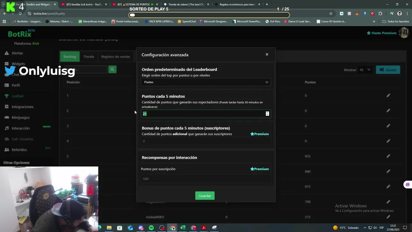The width and height of the screenshot is (412, 232).
Task: Save settings with the Guardar button
Action: 205,196
